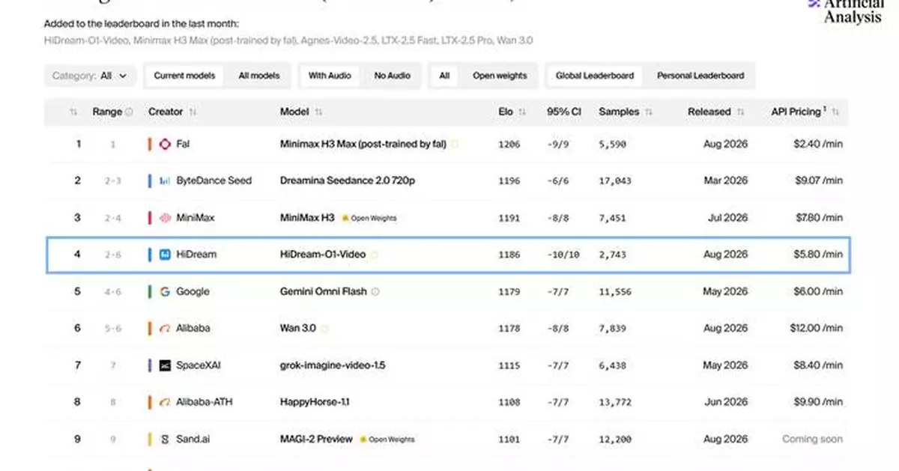The image size is (899, 471).
Task: Click the Sand.ai logo icon
Action: [165, 439]
